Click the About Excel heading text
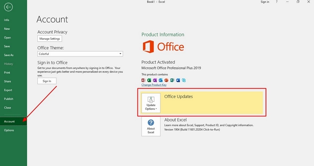The image size is (314, 166). 175,120
